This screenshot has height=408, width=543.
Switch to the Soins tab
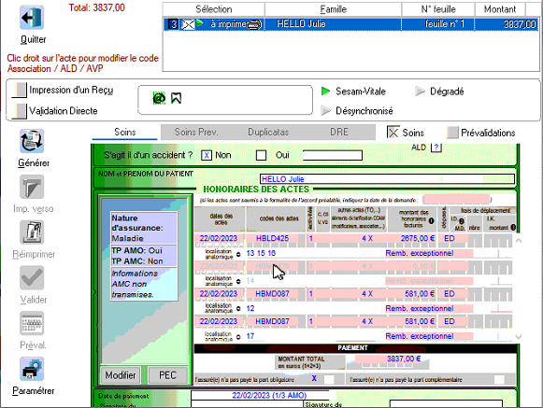(x=125, y=133)
